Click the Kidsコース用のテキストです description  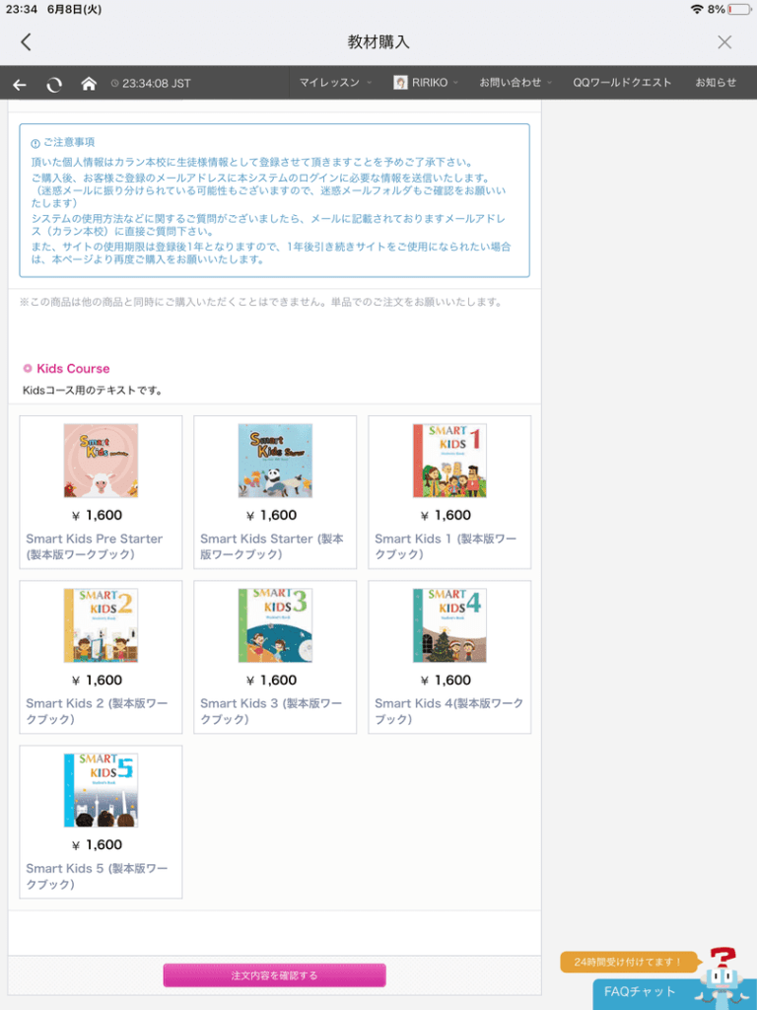(92, 391)
